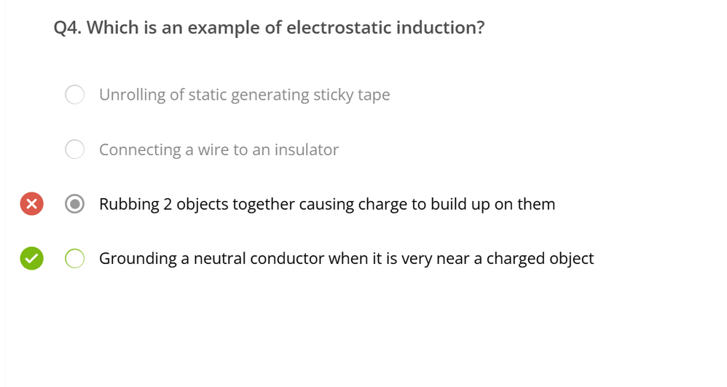Screen dimensions: 727x387
Task: Click the word 'Rubbing' in third option
Action: [x=129, y=204]
